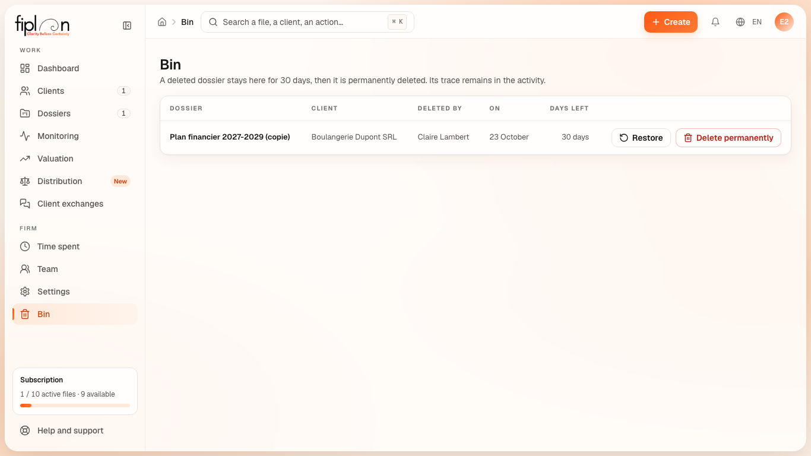Viewport: 811px width, 456px height.
Task: Go to home via breadcrumb house icon
Action: [162, 22]
